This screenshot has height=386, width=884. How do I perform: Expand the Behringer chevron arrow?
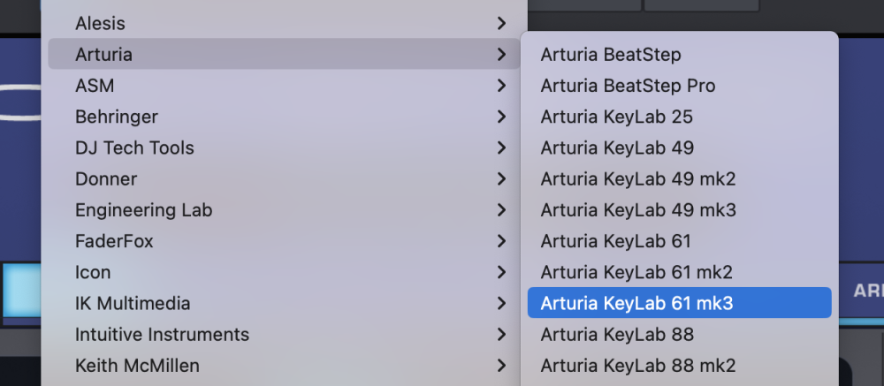[x=502, y=117]
